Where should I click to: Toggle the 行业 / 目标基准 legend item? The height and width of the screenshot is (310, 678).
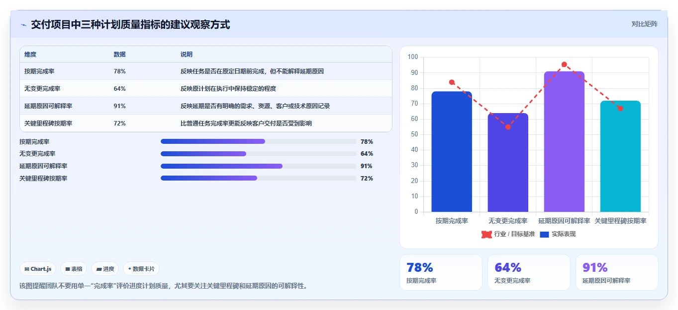(508, 234)
